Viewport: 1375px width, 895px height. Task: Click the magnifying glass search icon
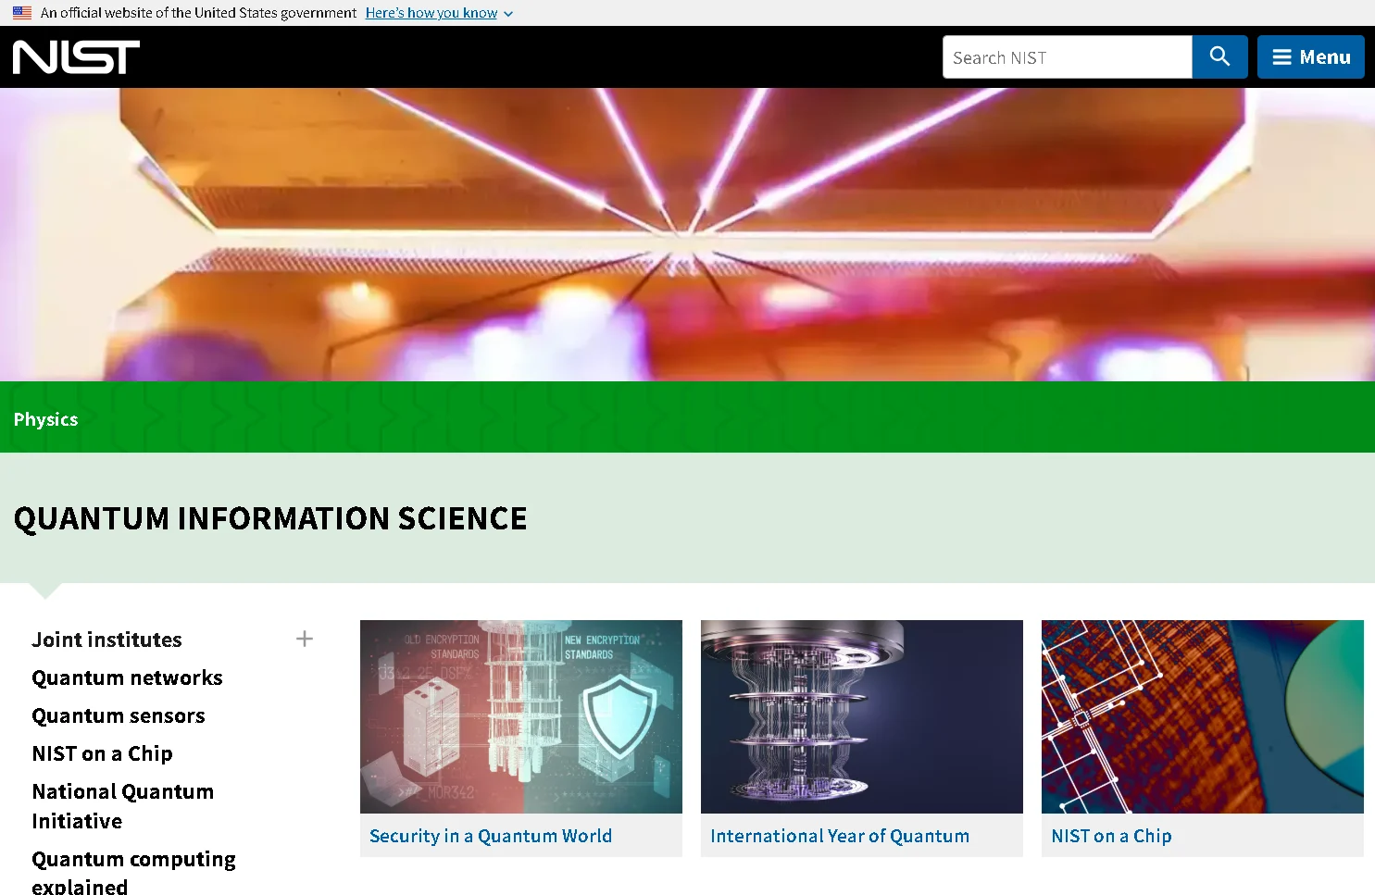click(1219, 56)
